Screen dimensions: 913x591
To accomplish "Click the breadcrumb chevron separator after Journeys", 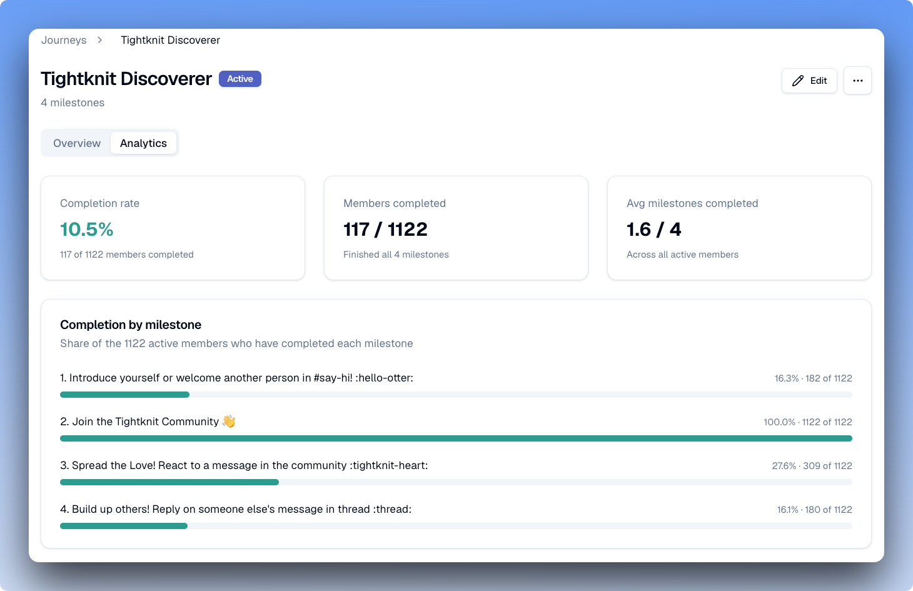I will tap(100, 40).
